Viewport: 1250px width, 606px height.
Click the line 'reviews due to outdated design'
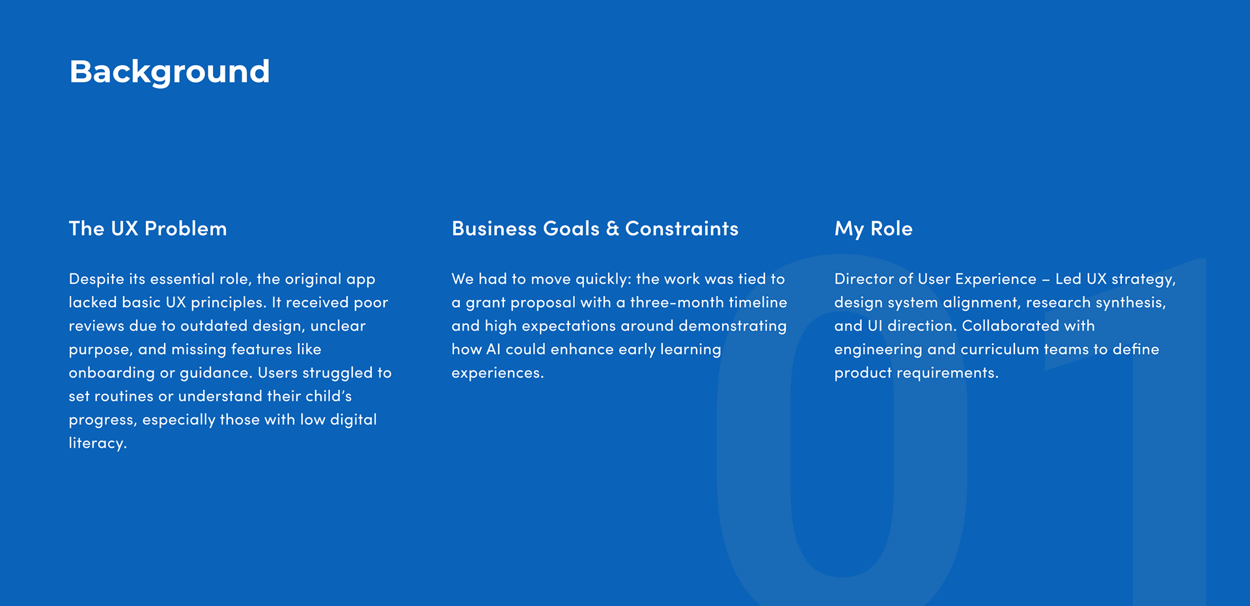click(x=217, y=326)
